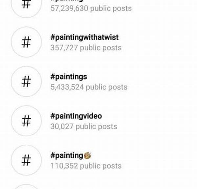The height and width of the screenshot is (189, 197).
Task: Open the #paintingvideo hashtag result
Action: click(76, 116)
